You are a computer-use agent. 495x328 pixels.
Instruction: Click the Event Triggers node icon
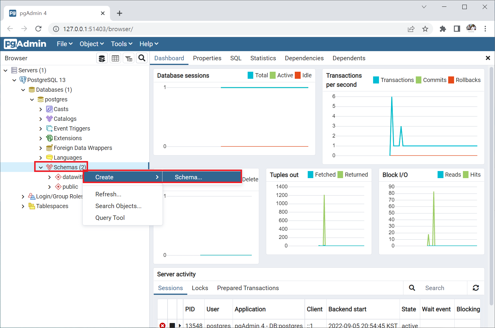pos(49,128)
